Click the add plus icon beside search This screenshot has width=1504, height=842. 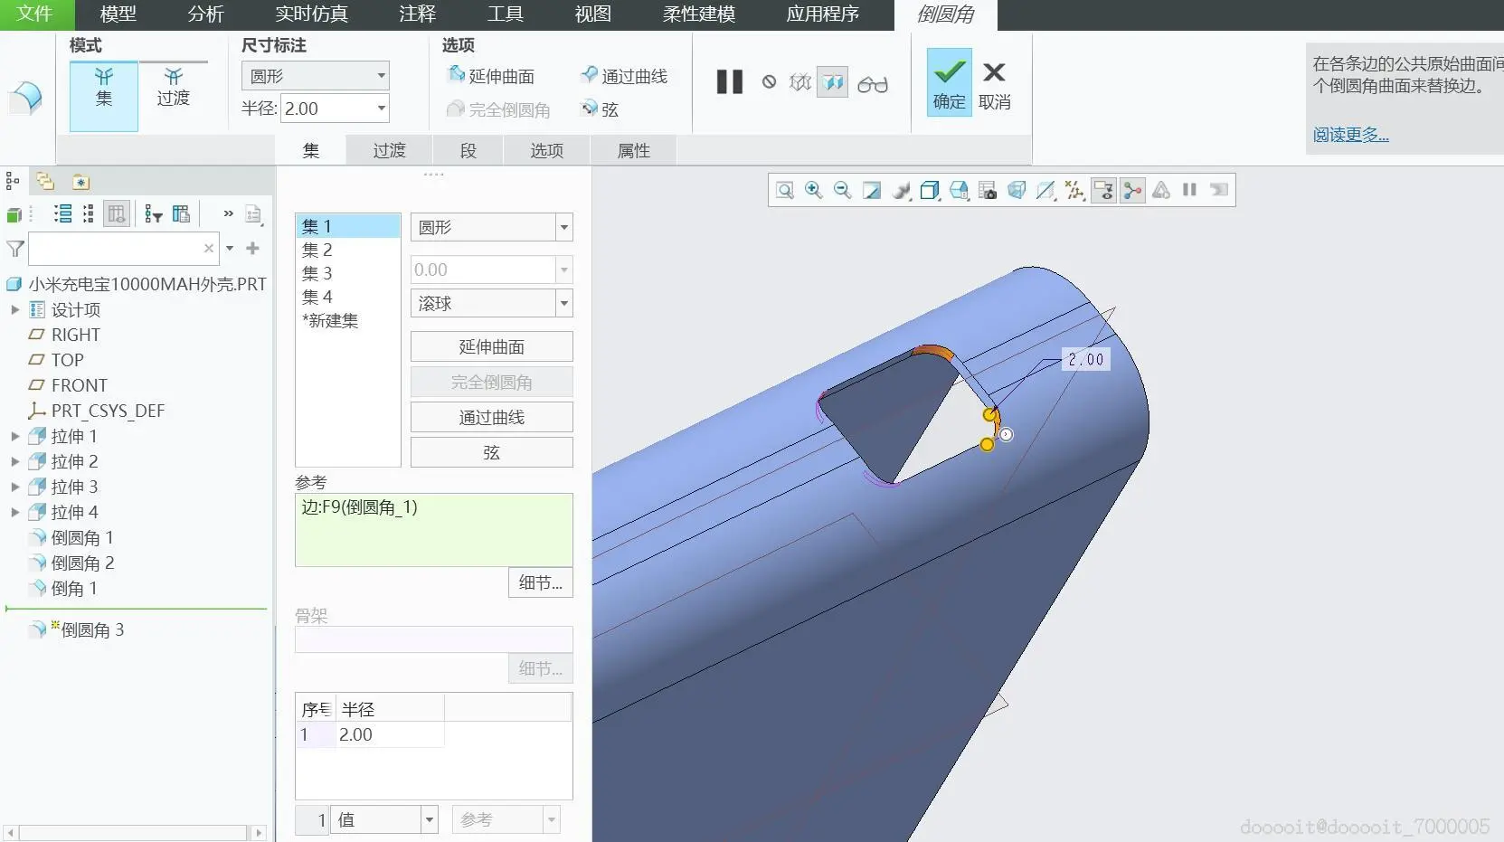click(x=253, y=248)
